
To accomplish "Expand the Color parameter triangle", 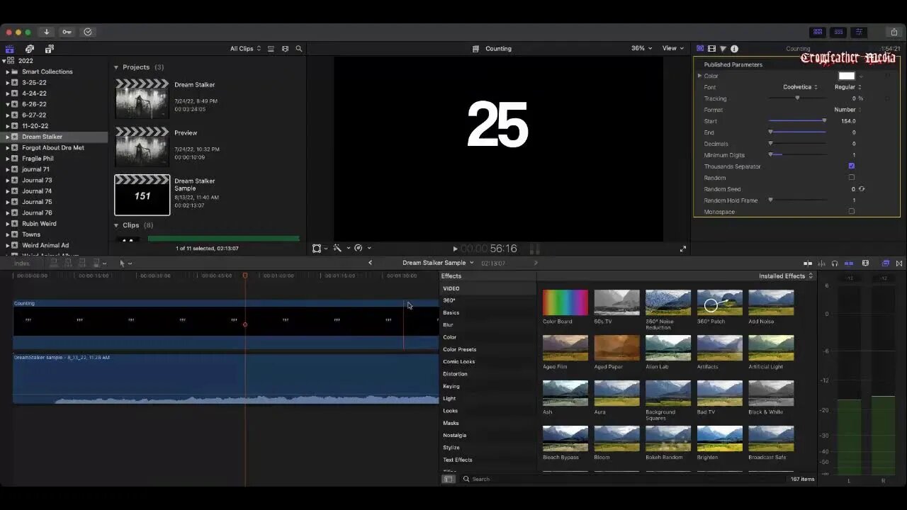I will (x=699, y=76).
